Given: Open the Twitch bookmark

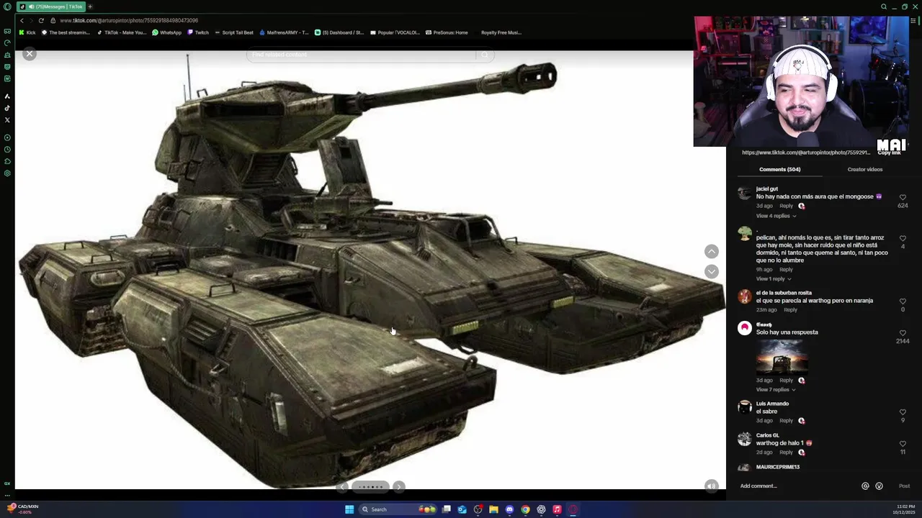Looking at the screenshot, I should (198, 32).
